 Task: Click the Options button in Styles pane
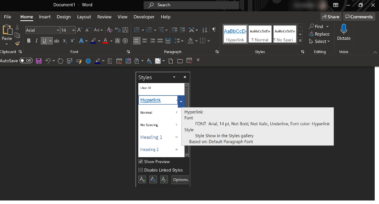181,180
